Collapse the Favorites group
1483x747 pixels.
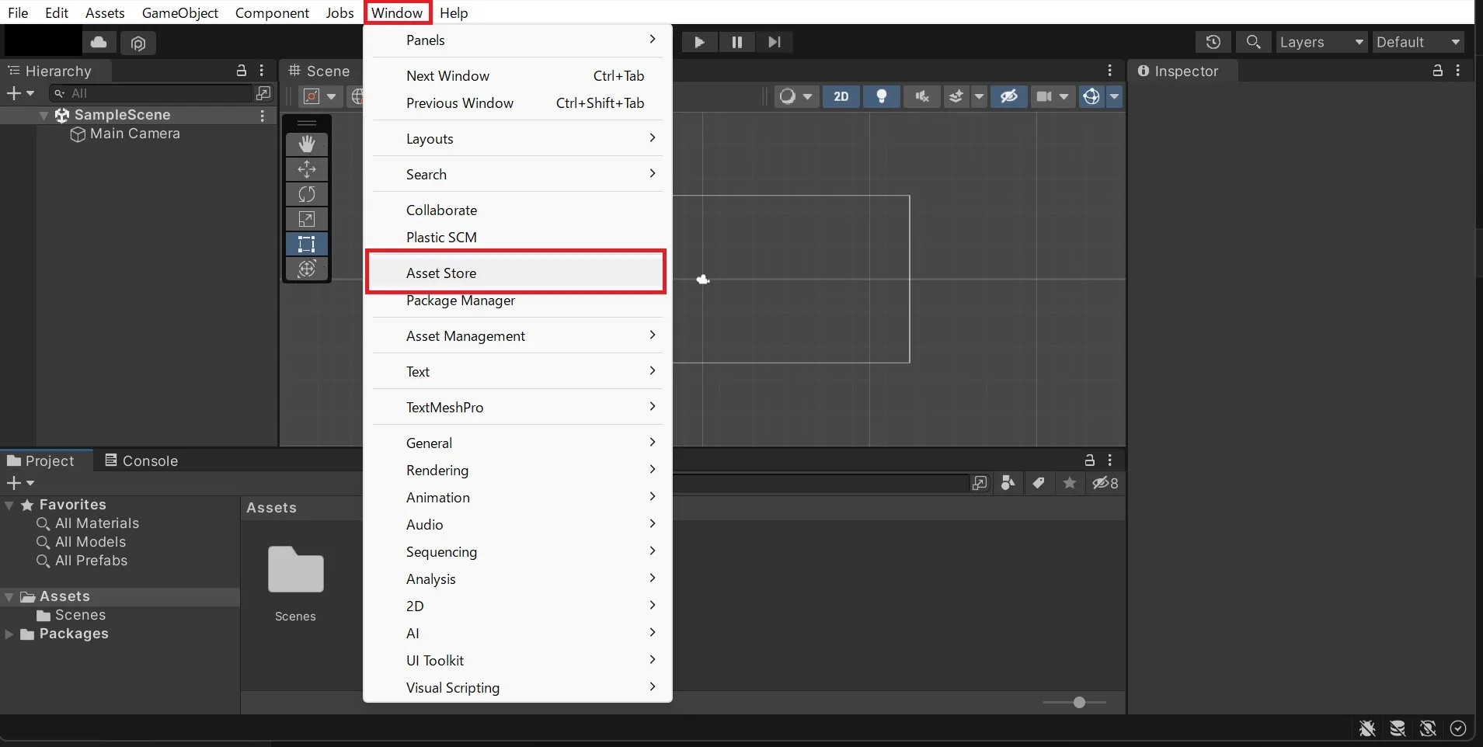pos(9,506)
